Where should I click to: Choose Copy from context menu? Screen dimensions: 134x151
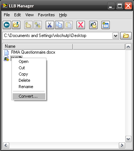pos(29,74)
